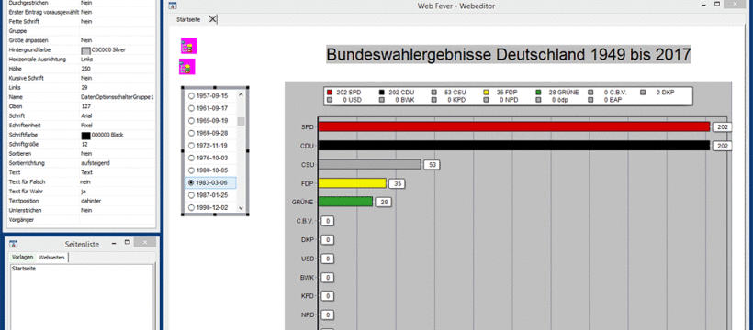Click the gray CSU bar in chart
This screenshot has height=330, width=753.
tap(370, 164)
